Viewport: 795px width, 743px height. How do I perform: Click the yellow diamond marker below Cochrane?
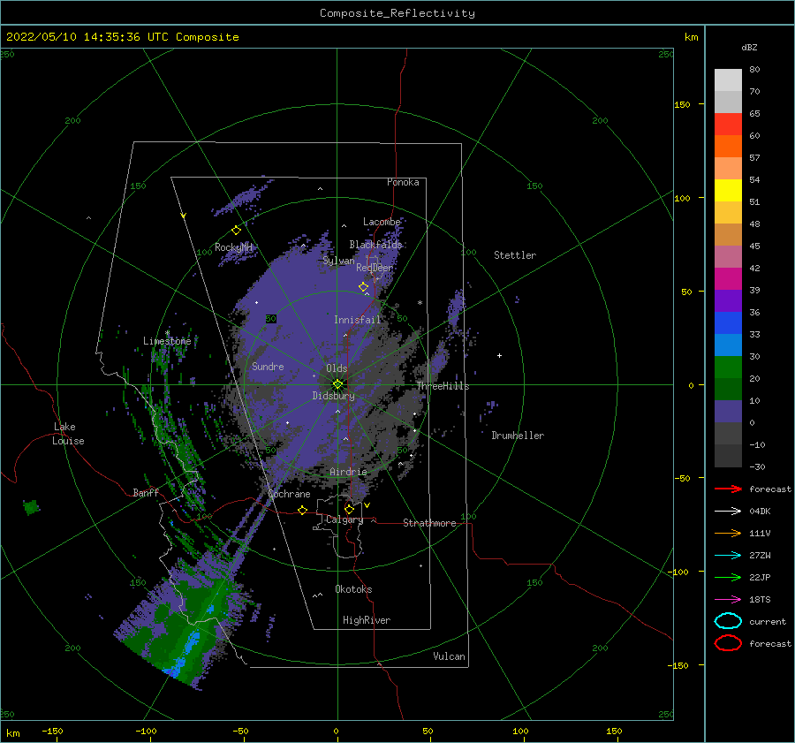tap(303, 510)
